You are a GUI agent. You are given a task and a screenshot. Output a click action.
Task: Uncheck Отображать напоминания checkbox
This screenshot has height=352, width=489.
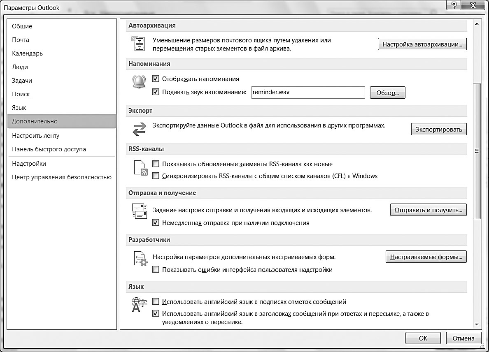click(156, 79)
